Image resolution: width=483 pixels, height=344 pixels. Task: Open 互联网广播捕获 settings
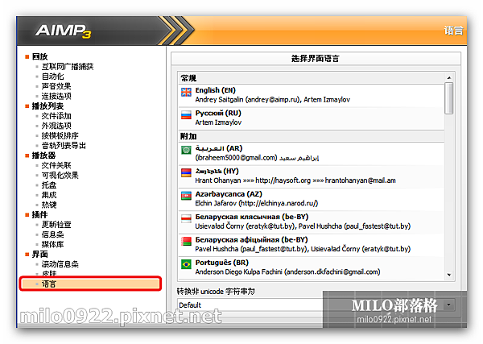click(68, 66)
